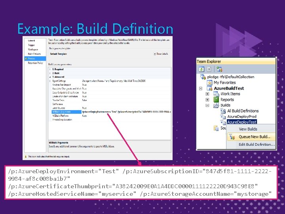
Task: Click the Work Items folder icon
Action: tap(216, 94)
